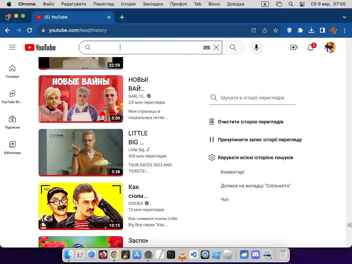Open macOS Control Center
Screen dimensions: 352x264
[x=302, y=4]
